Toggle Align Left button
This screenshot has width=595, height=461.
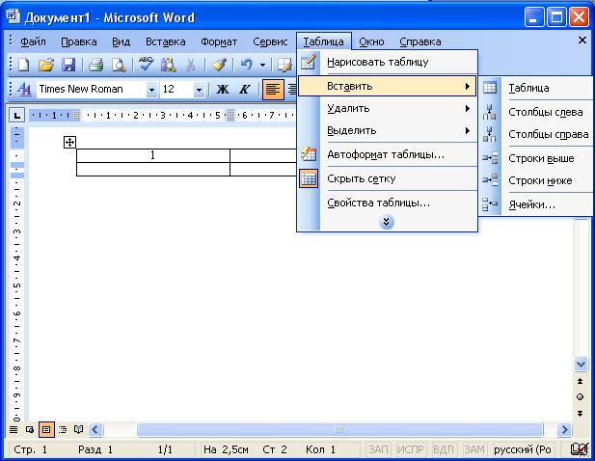pyautogui.click(x=273, y=89)
